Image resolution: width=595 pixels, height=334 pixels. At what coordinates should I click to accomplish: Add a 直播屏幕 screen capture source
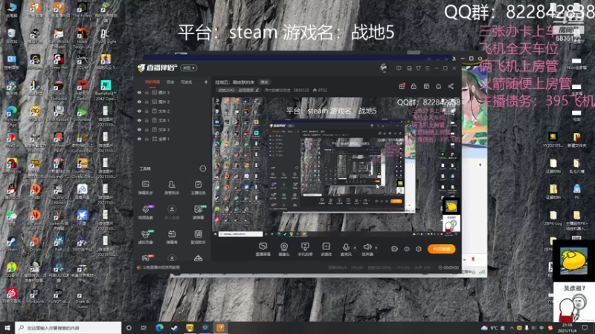(263, 249)
